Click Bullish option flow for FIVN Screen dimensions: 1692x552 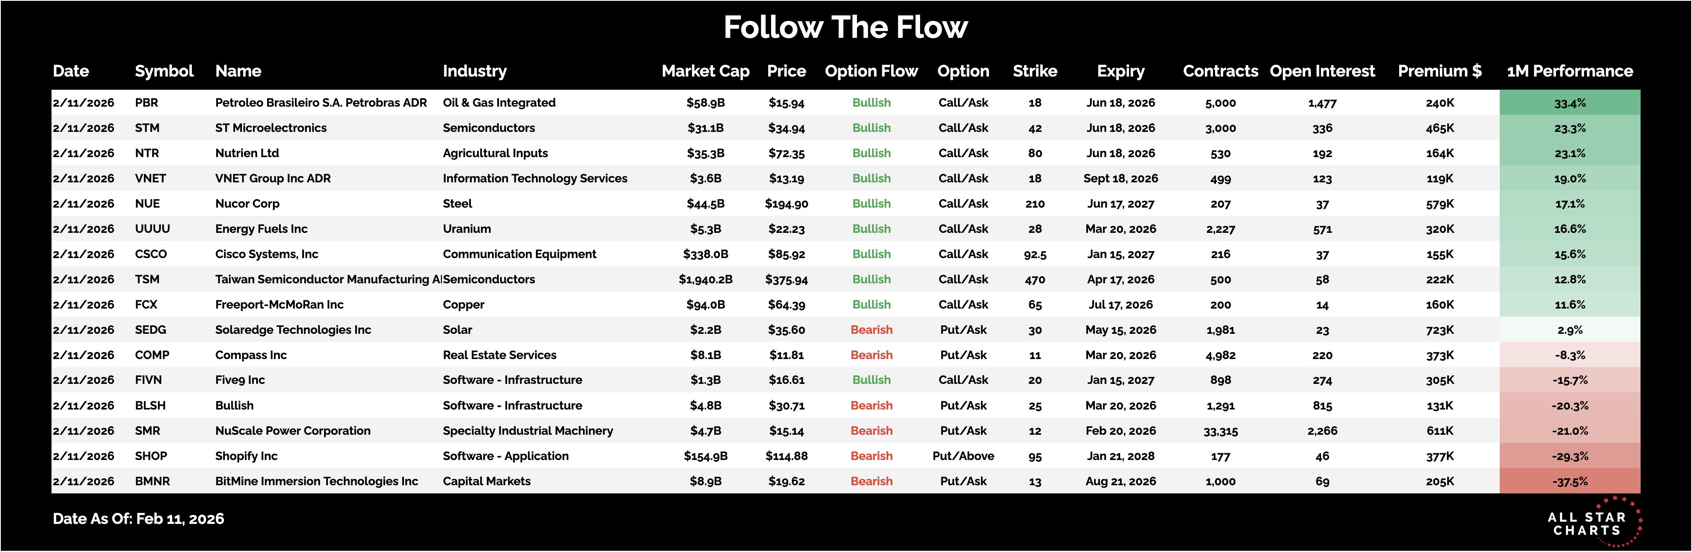coord(871,380)
